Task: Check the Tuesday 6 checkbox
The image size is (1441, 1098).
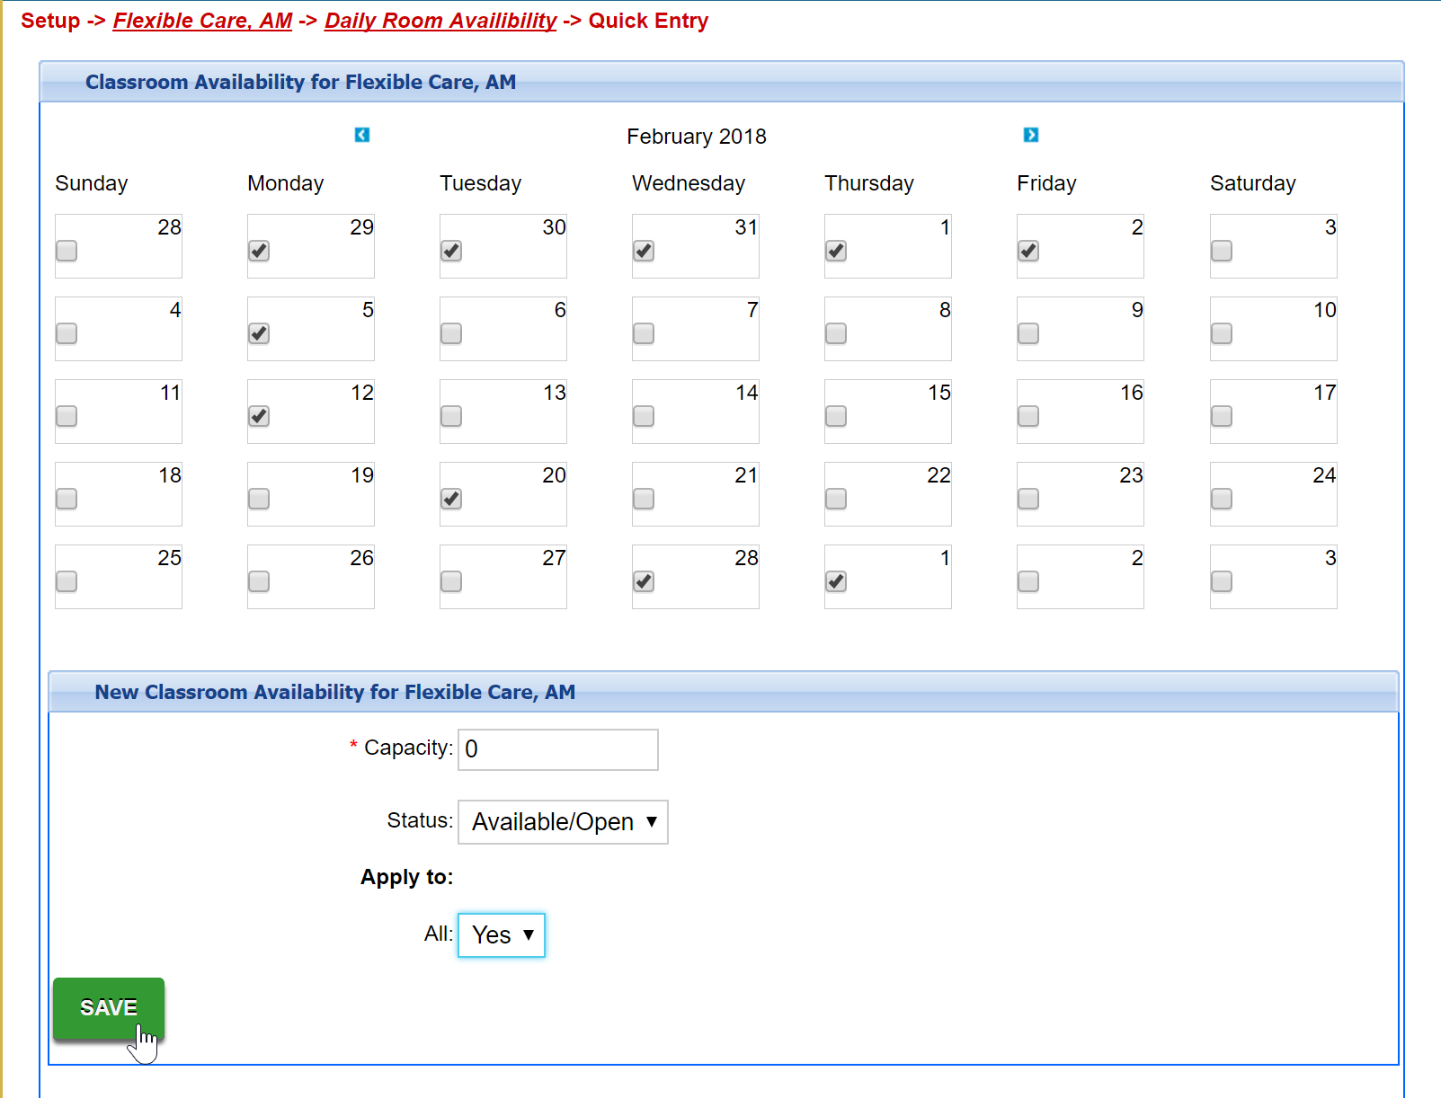Action: (x=451, y=333)
